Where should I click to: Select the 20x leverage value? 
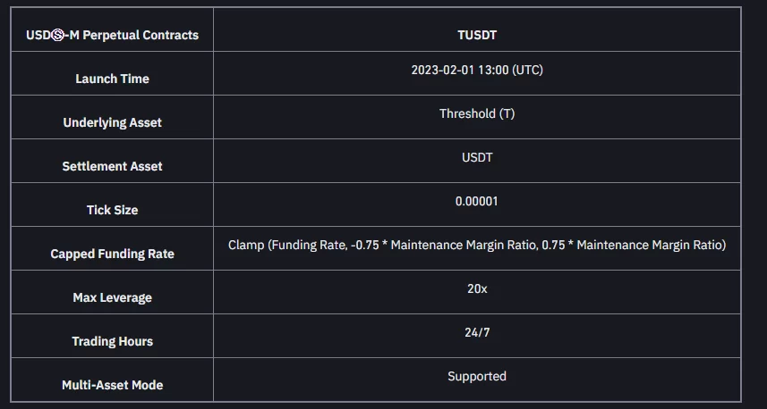[x=476, y=288]
